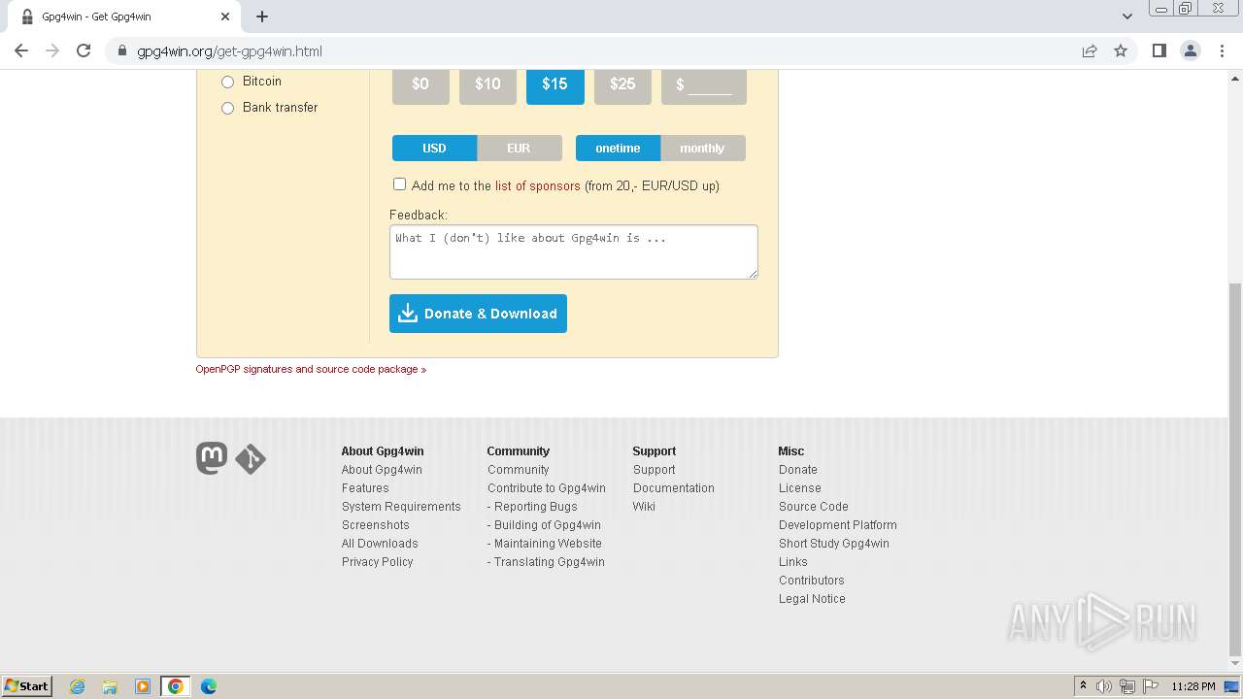Image resolution: width=1243 pixels, height=699 pixels.
Task: Open the list of sponsors link
Action: click(x=538, y=185)
